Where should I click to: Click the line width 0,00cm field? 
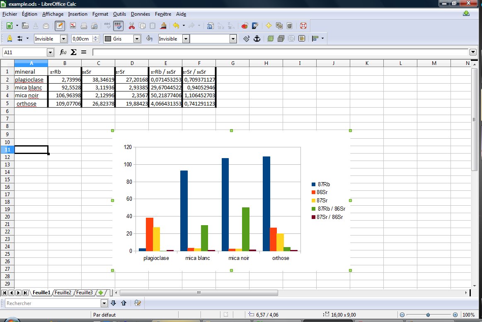tap(82, 38)
